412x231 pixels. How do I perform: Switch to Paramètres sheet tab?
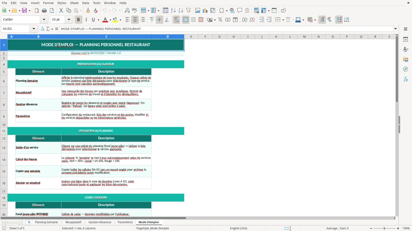pos(125,222)
